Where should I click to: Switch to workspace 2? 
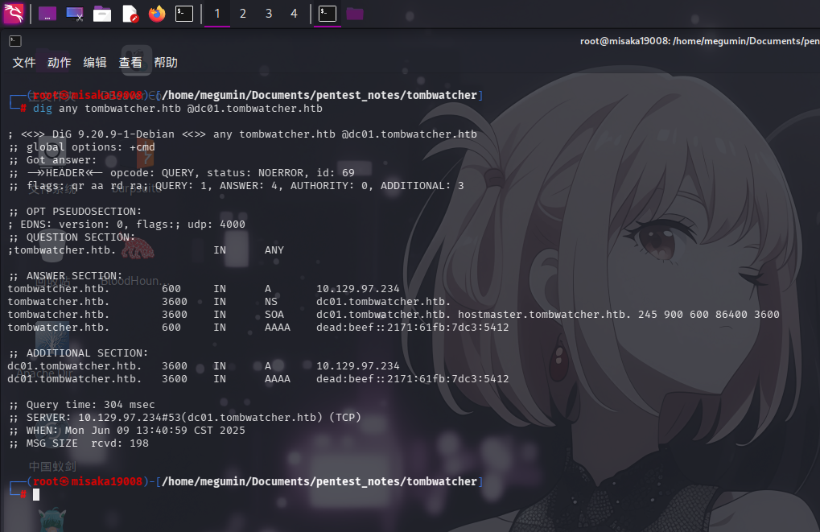[x=243, y=14]
